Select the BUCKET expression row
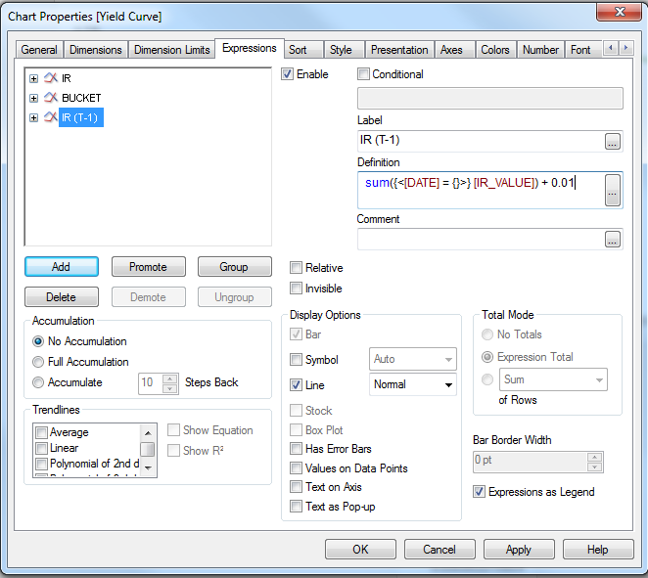The height and width of the screenshot is (578, 648). pos(81,98)
